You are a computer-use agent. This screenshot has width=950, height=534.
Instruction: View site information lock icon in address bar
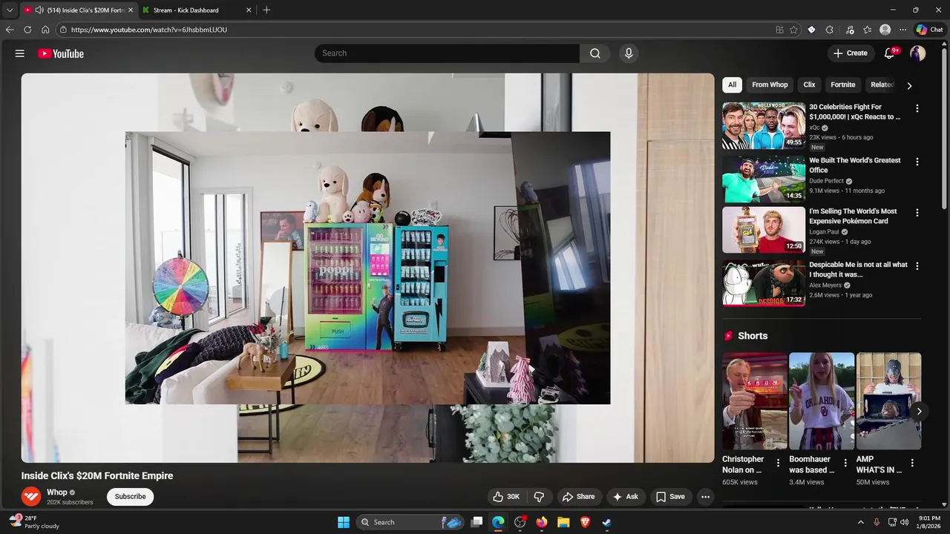(64, 30)
